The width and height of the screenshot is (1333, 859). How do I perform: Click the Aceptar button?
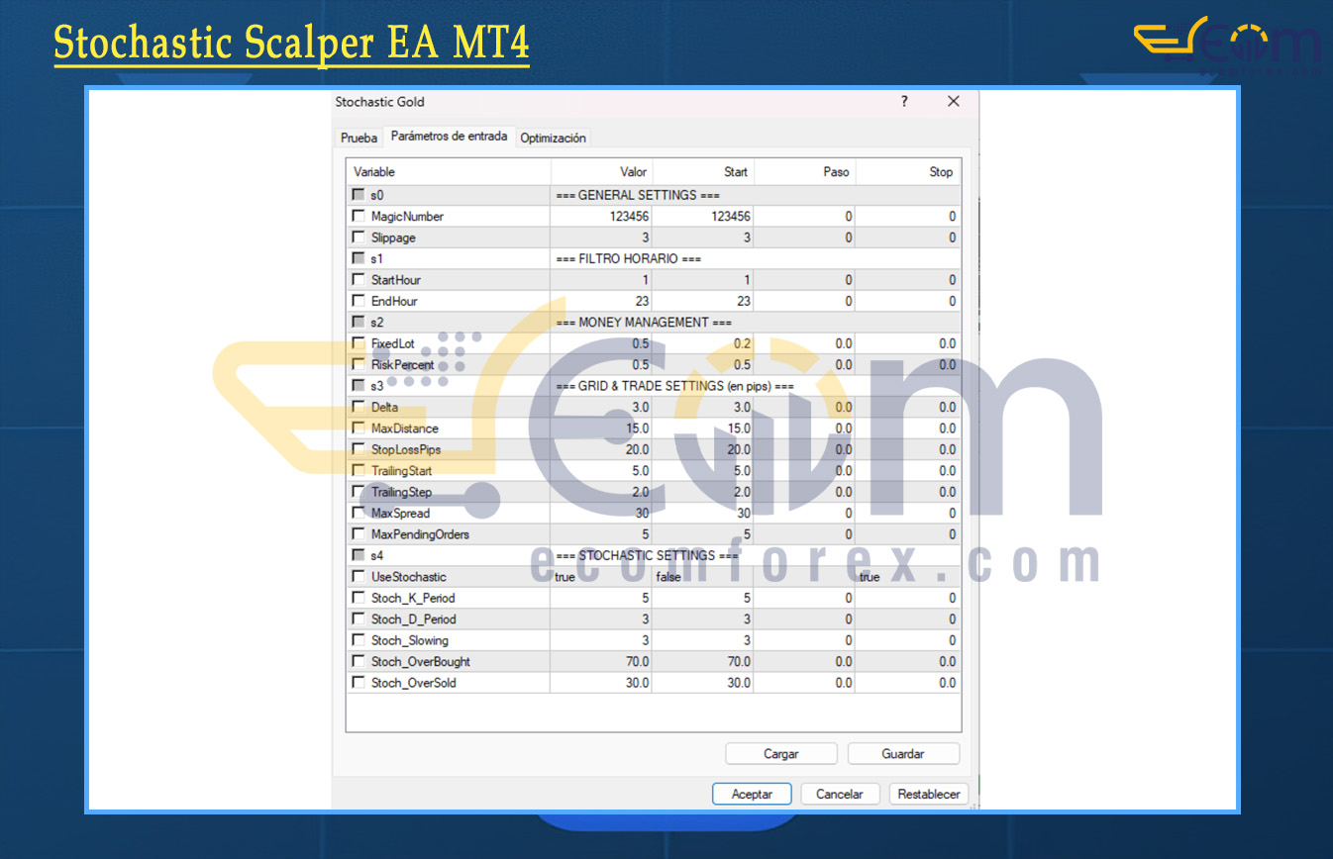coord(752,794)
